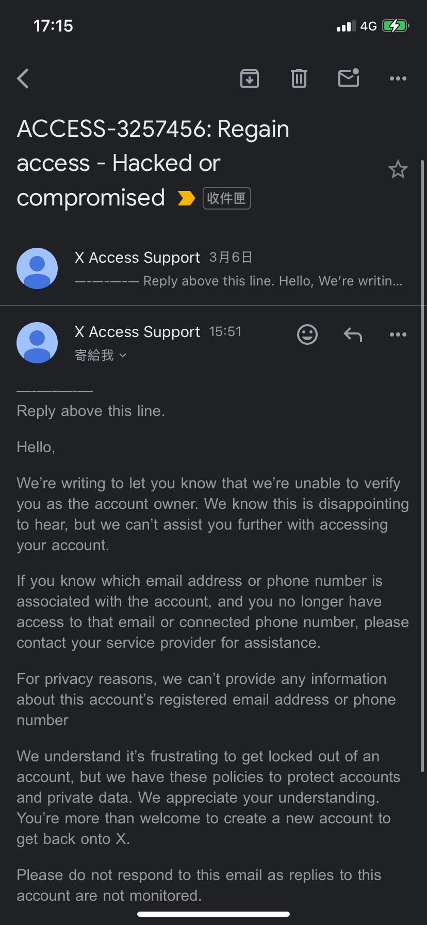
Task: Tap the right edge scrollbar
Action: point(423,465)
